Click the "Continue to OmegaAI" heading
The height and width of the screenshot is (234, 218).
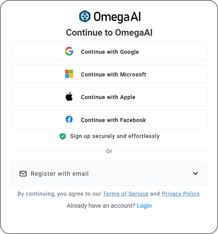click(x=109, y=33)
